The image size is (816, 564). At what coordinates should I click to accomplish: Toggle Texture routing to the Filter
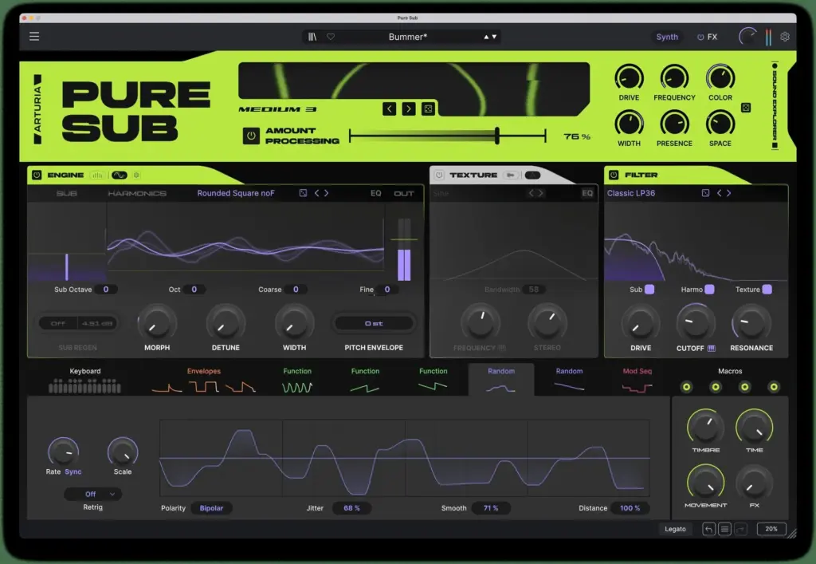pyautogui.click(x=767, y=290)
